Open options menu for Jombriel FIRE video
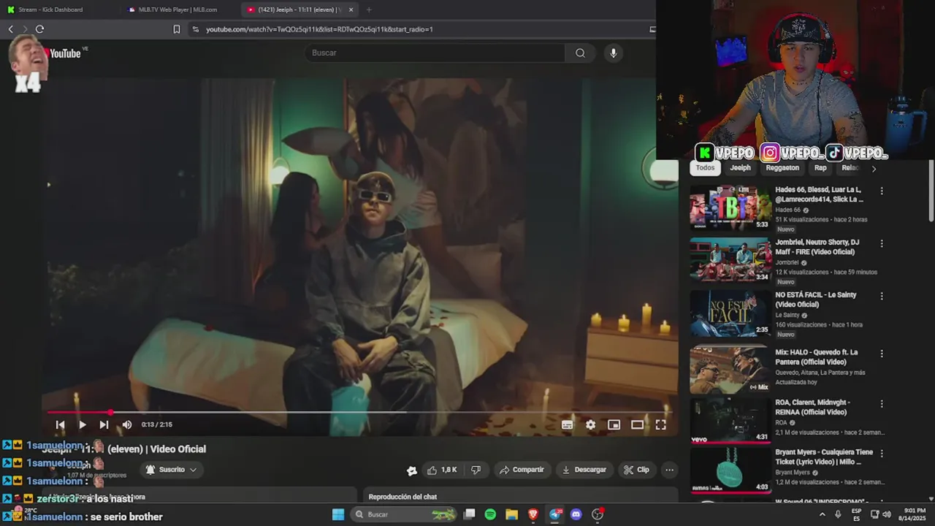935x526 pixels. [x=882, y=243]
